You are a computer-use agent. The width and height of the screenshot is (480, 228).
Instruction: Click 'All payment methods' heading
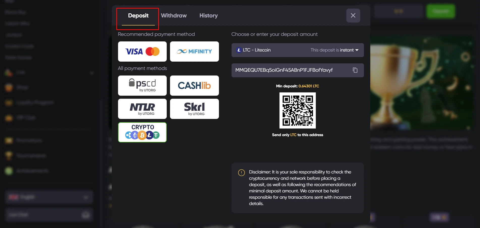(x=143, y=68)
